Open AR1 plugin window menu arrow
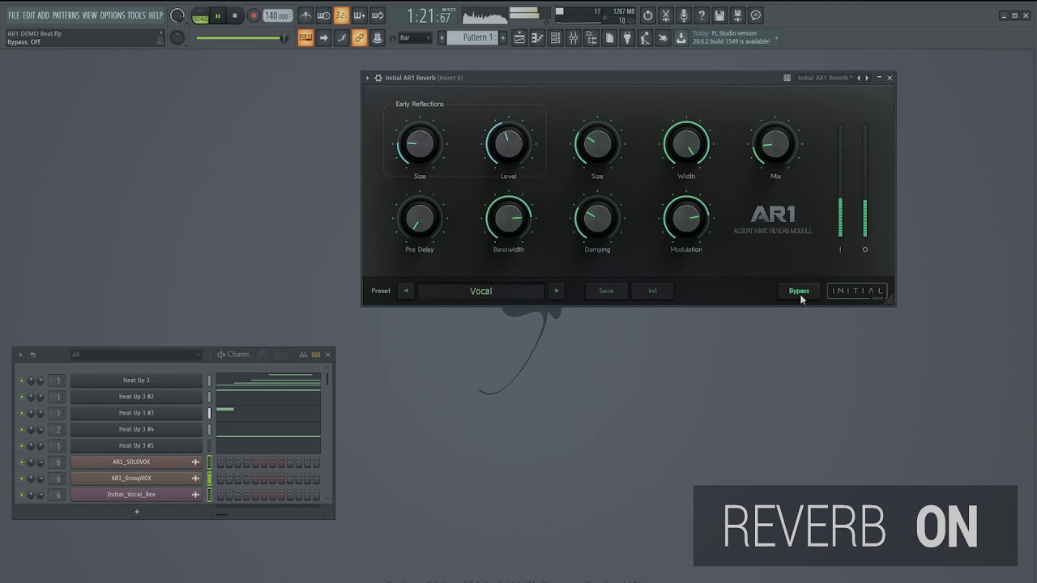1037x583 pixels. point(367,78)
